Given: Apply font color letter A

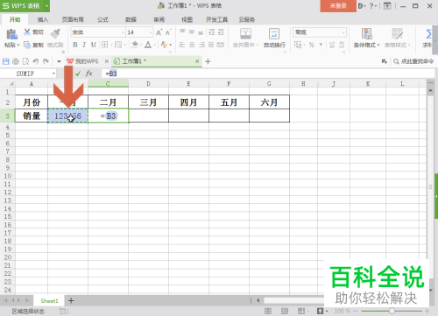Looking at the screenshot, I should [148, 45].
